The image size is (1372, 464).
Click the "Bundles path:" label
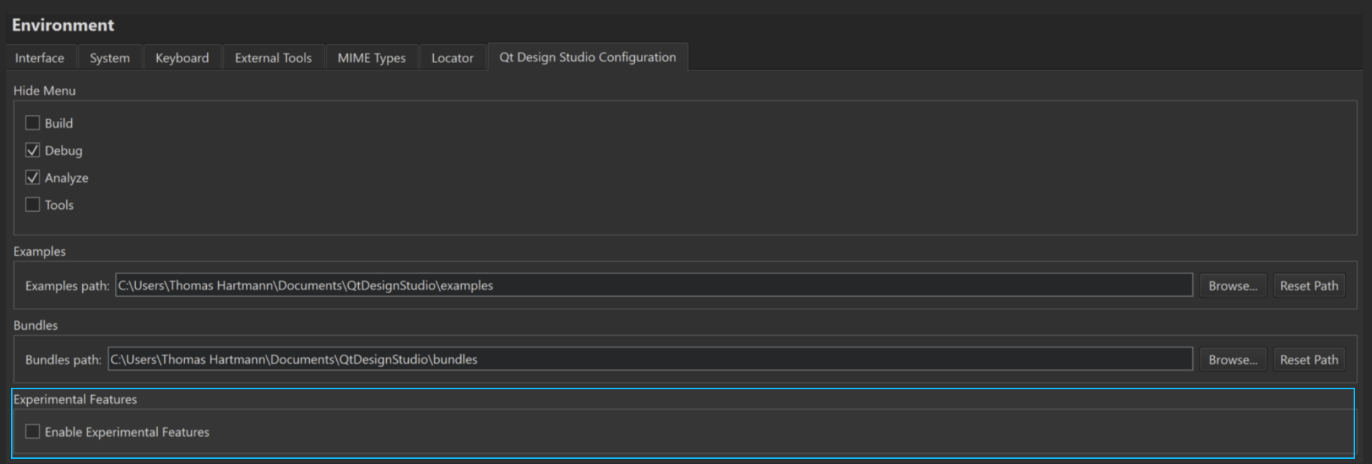(63, 360)
